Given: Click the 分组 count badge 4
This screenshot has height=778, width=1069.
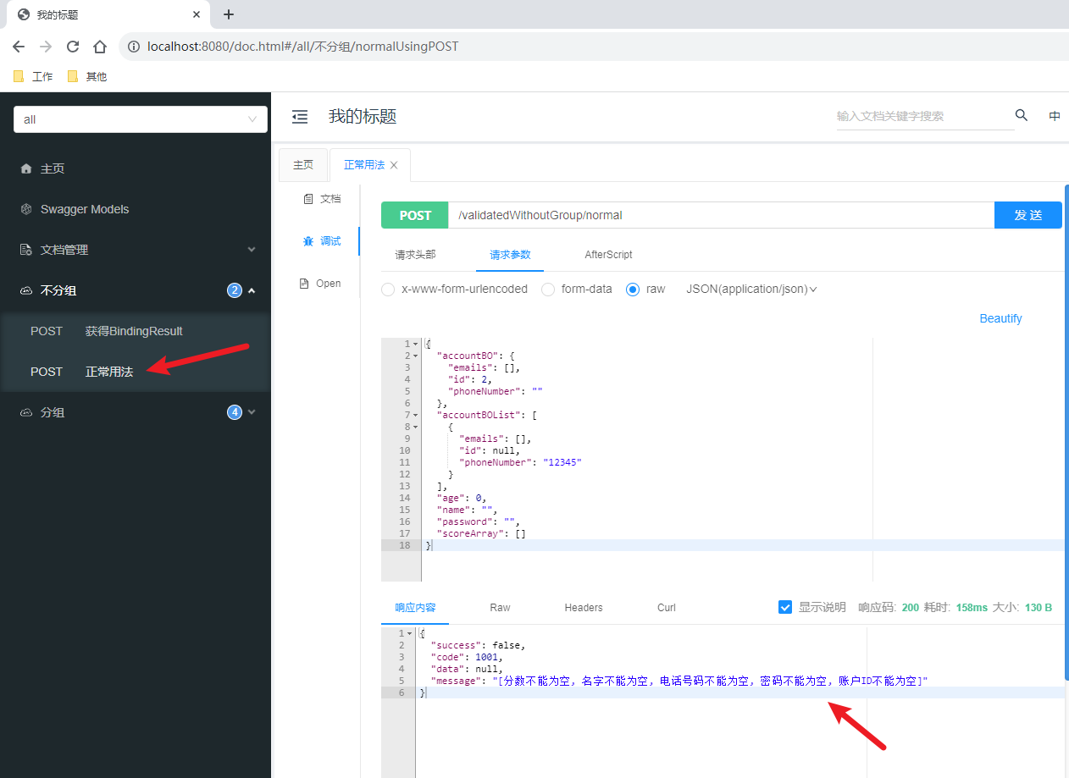Looking at the screenshot, I should [235, 412].
